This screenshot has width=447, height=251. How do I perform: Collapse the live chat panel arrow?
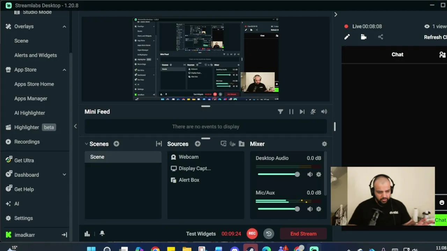click(336, 14)
